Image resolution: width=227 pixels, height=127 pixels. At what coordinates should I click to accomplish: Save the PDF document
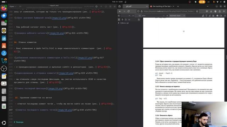pos(221,16)
